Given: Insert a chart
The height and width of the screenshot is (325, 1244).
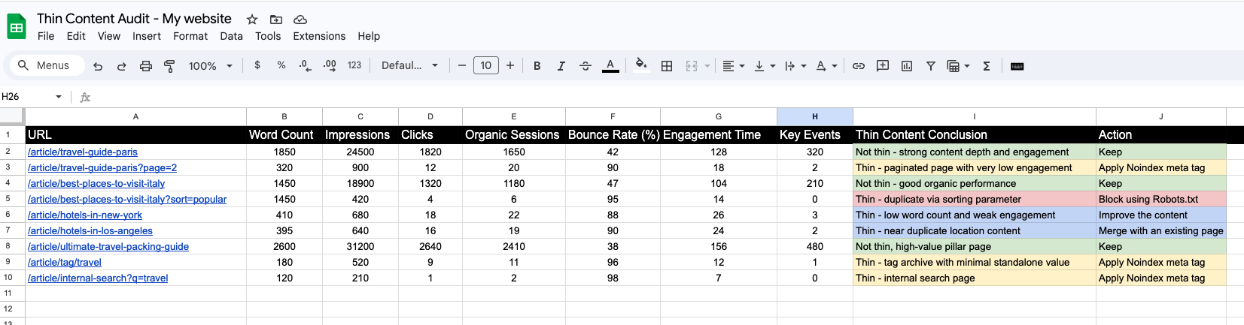Looking at the screenshot, I should [x=907, y=66].
